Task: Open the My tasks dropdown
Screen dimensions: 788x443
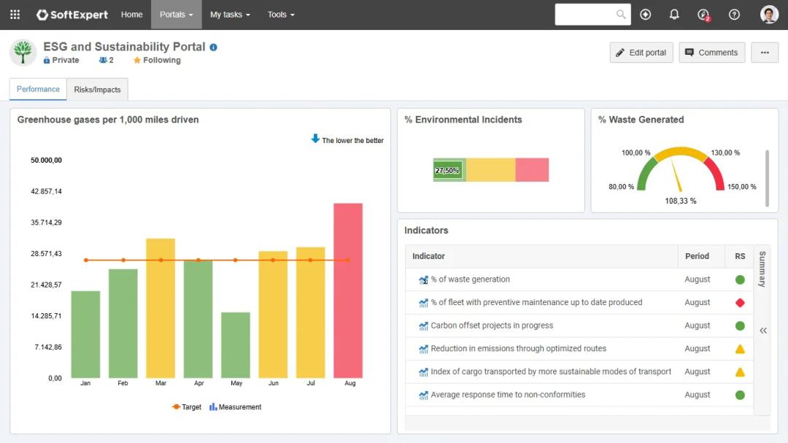Action: click(230, 15)
